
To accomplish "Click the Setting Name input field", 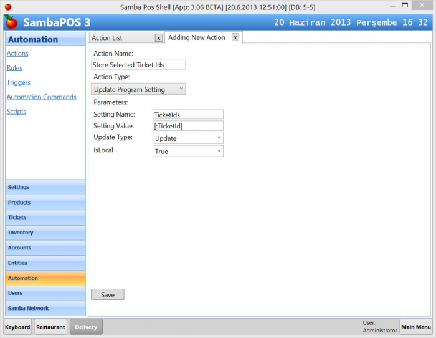I will (187, 115).
